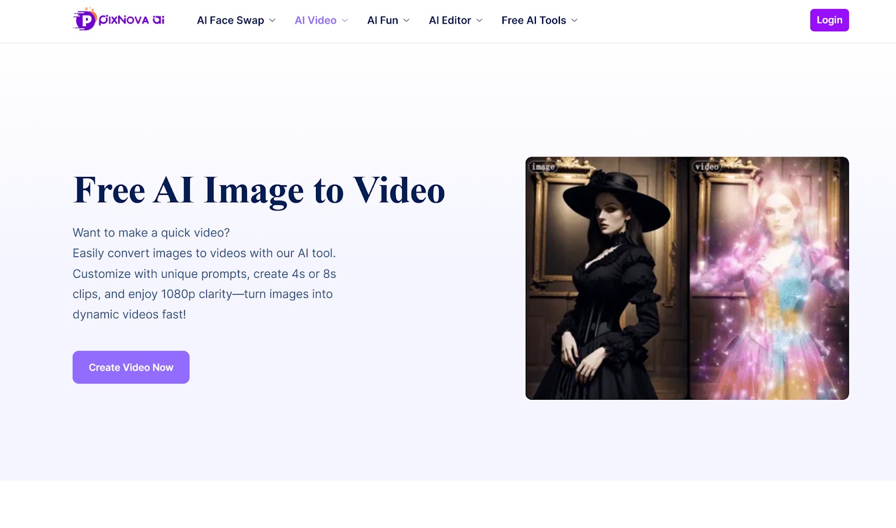Expand the AI Editor chevron arrow
The height and width of the screenshot is (528, 896).
click(479, 21)
